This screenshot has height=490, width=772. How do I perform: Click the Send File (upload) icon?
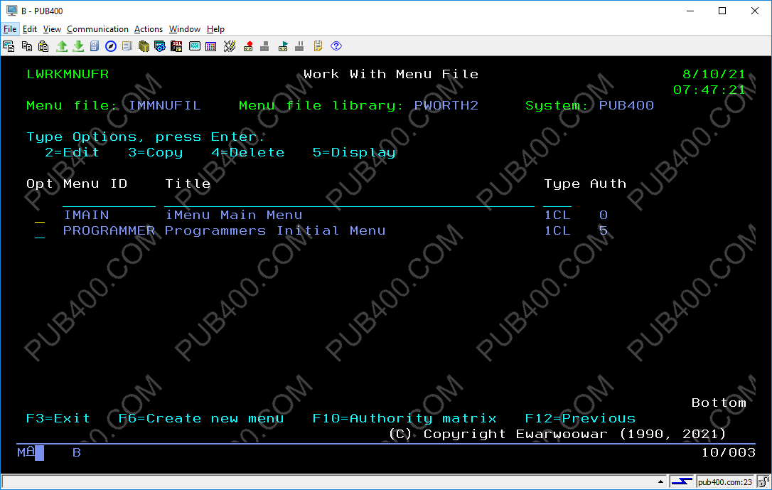(62, 46)
